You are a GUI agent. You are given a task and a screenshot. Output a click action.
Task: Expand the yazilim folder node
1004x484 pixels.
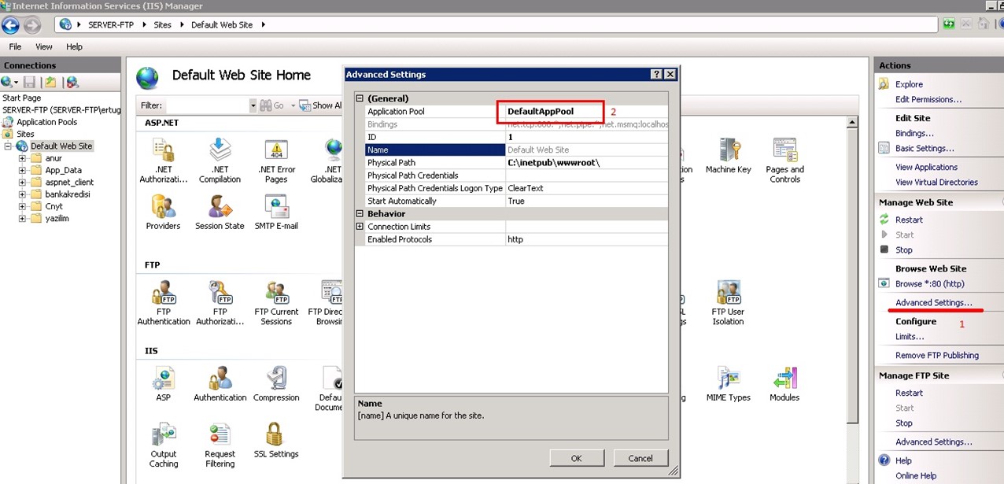click(x=24, y=218)
